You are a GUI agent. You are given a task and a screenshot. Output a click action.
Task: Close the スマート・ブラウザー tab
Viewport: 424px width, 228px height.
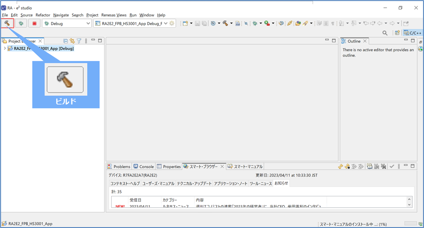(x=222, y=167)
